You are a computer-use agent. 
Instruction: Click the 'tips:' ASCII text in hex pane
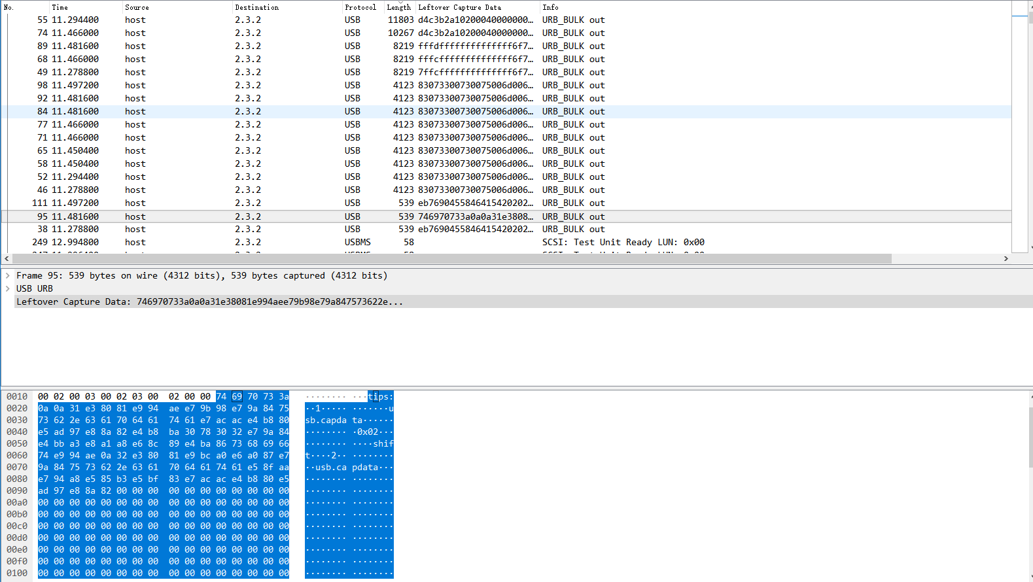pyautogui.click(x=380, y=397)
